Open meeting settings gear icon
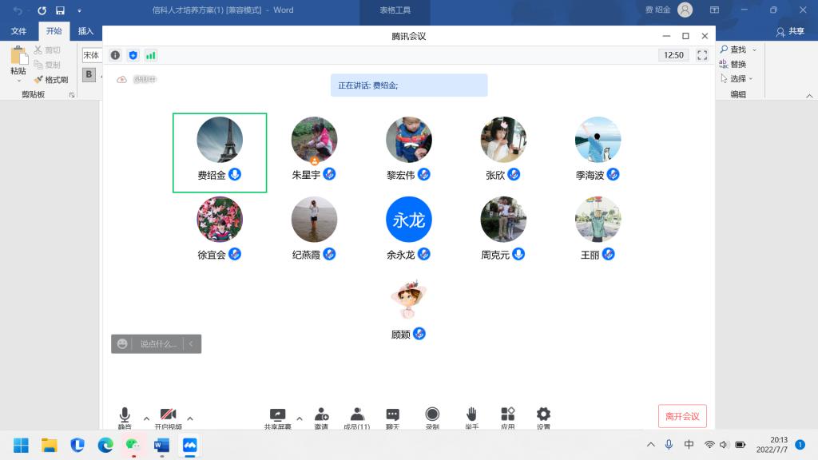 (x=544, y=414)
